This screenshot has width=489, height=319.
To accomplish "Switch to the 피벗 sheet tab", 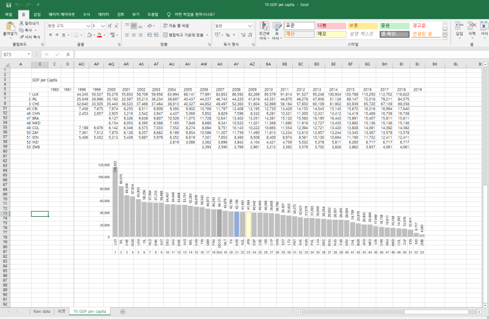I will (x=62, y=312).
